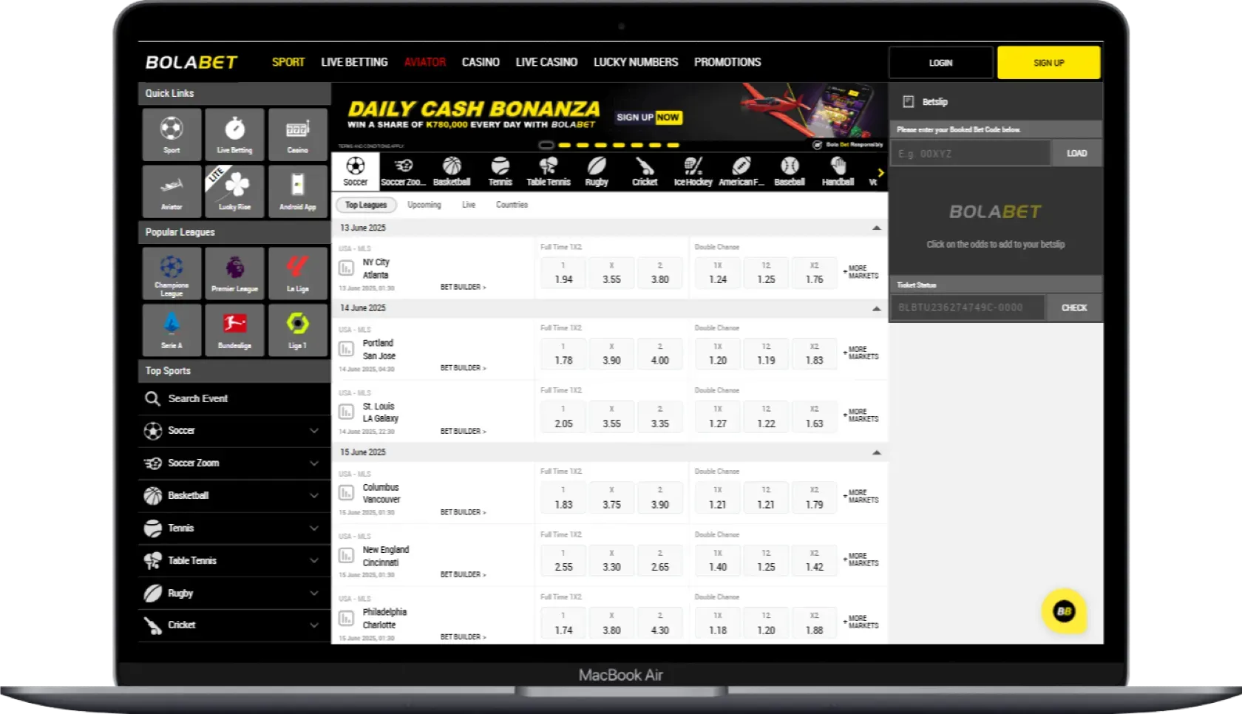The image size is (1242, 714).
Task: Select the La Liga tile
Action: point(297,274)
